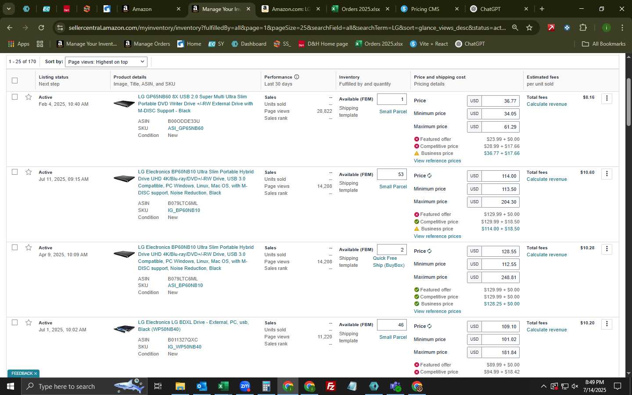This screenshot has height=395, width=632.
Task: Tick the select-all listings checkbox in header
Action: (x=14, y=80)
